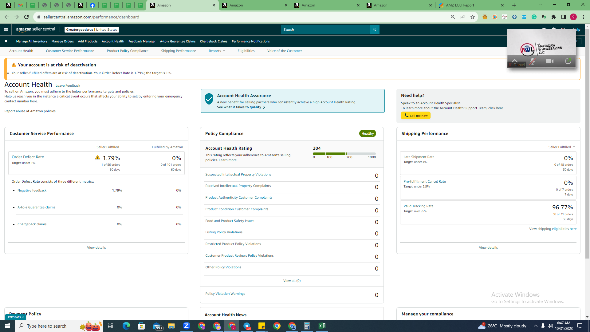Open the Product Policy Compliance tab
The width and height of the screenshot is (590, 332).
[x=128, y=51]
